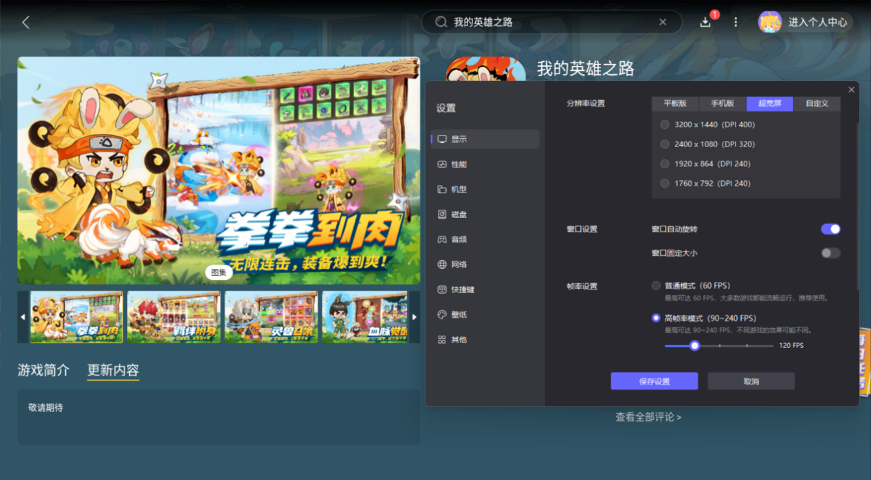Open 性能 settings in the sidebar
871x480 pixels.
(x=485, y=164)
